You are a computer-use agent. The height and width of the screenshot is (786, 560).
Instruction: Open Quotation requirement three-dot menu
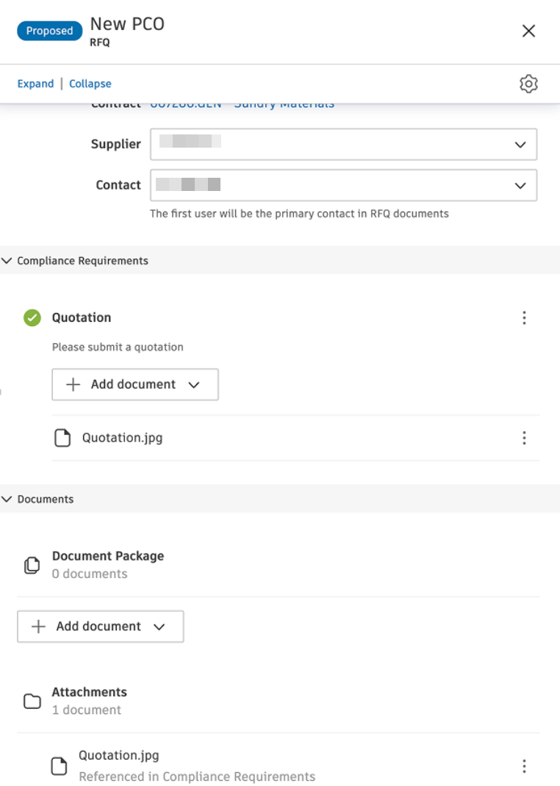point(524,317)
